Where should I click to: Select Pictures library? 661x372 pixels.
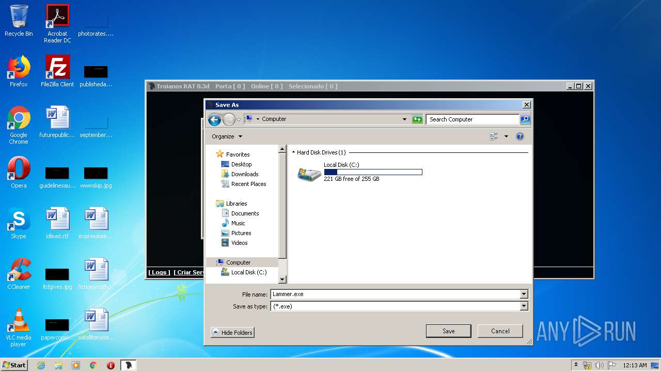(241, 233)
